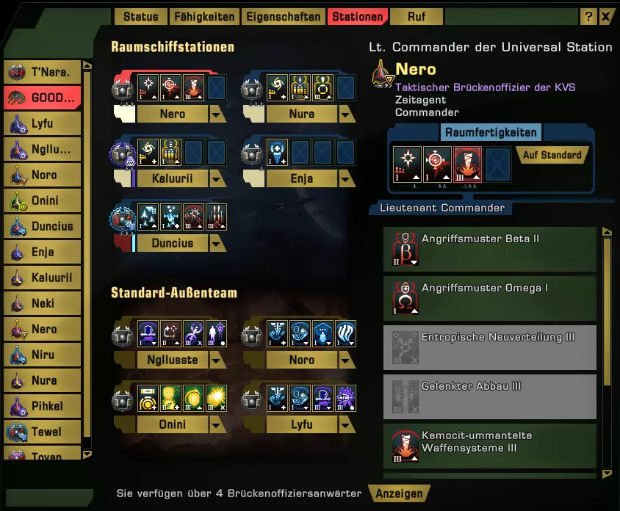The image size is (620, 511).
Task: Click the Auf Standard button
Action: coord(552,155)
